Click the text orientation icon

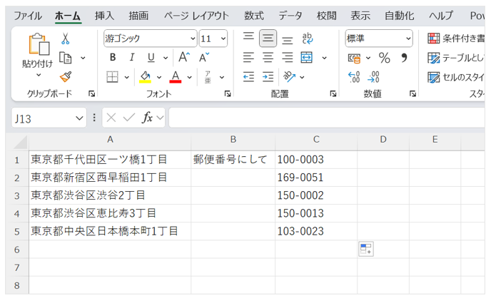289,77
